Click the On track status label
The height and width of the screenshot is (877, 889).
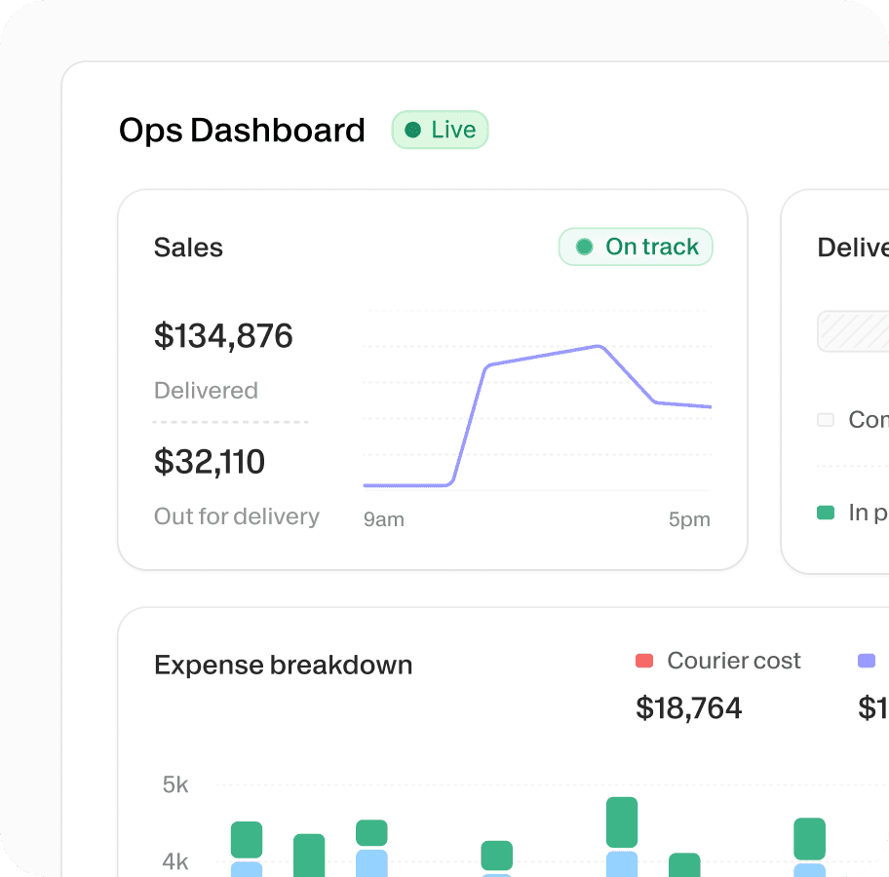(652, 247)
